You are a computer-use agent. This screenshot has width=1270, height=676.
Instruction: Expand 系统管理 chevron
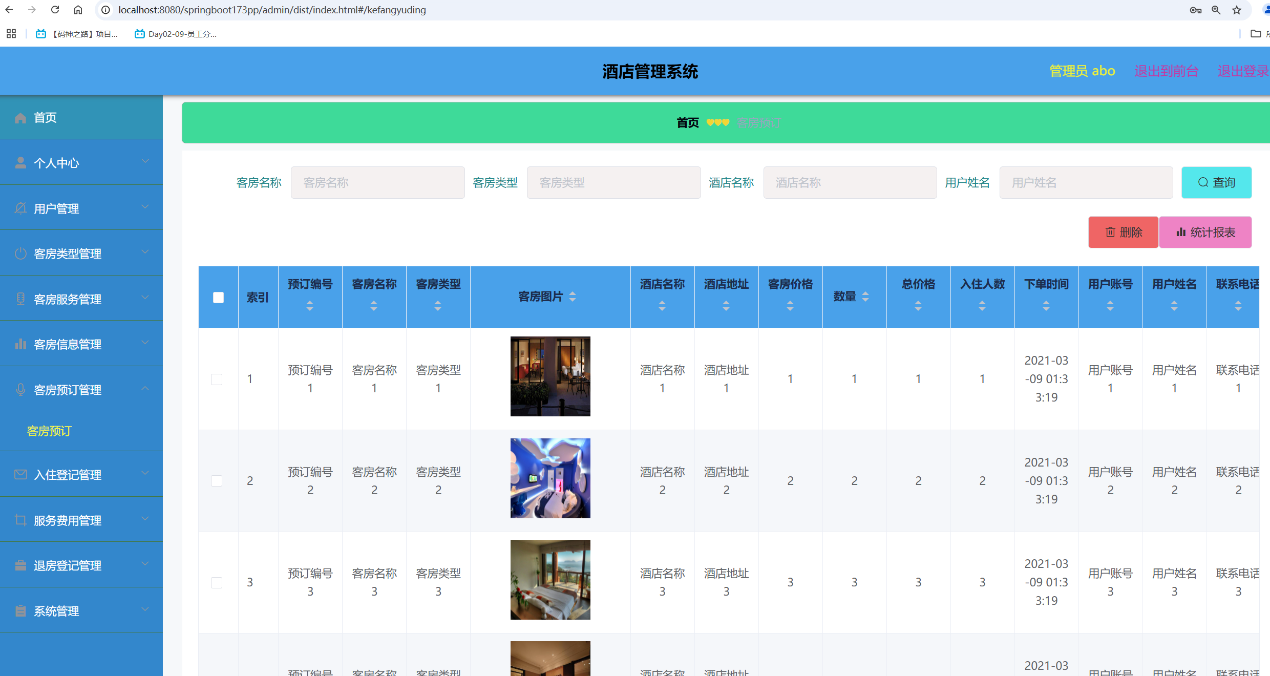click(145, 609)
